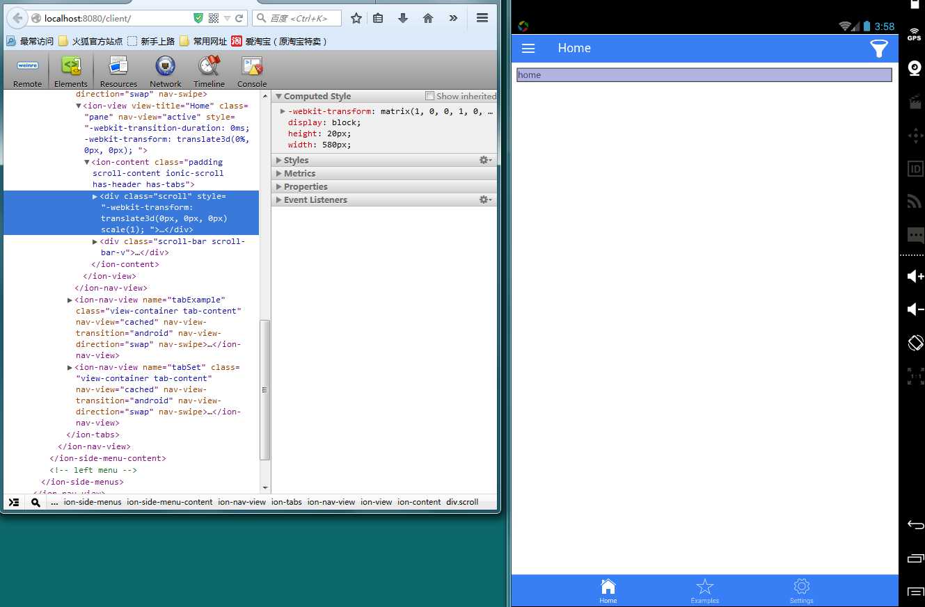This screenshot has width=925, height=607.
Task: Open the 爱淘宝 bookmark
Action: (279, 42)
